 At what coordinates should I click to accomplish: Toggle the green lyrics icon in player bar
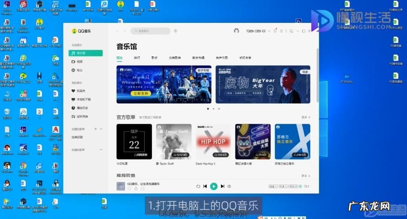[x=301, y=186]
